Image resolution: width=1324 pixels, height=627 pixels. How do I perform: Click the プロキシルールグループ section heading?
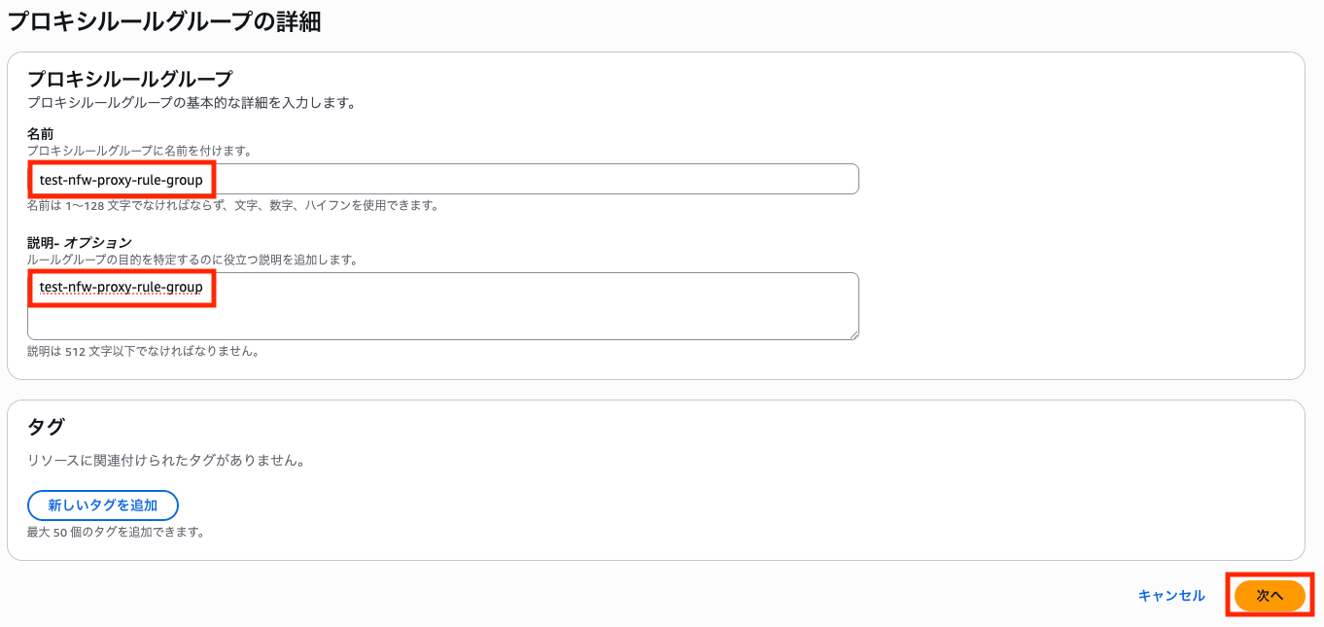pyautogui.click(x=130, y=79)
